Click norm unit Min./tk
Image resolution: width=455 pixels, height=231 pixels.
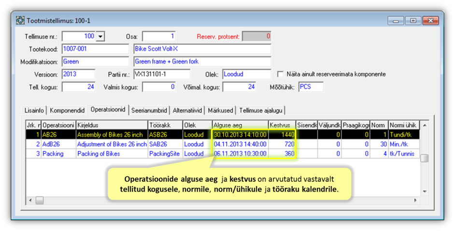point(399,144)
